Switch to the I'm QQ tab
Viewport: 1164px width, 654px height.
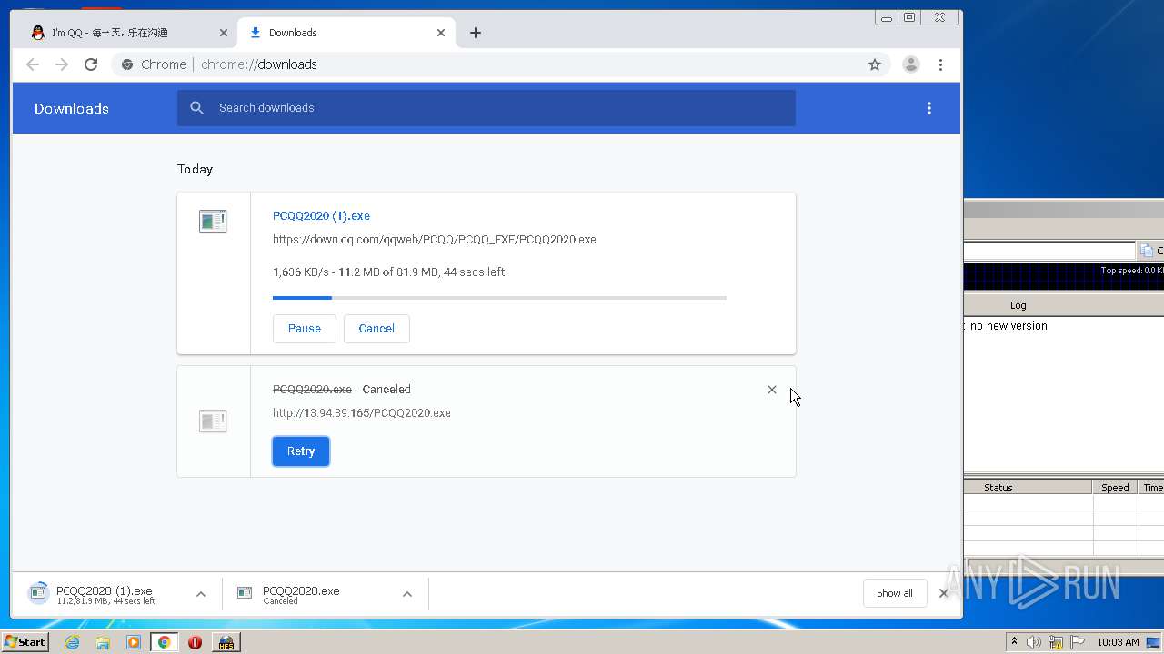(x=127, y=33)
